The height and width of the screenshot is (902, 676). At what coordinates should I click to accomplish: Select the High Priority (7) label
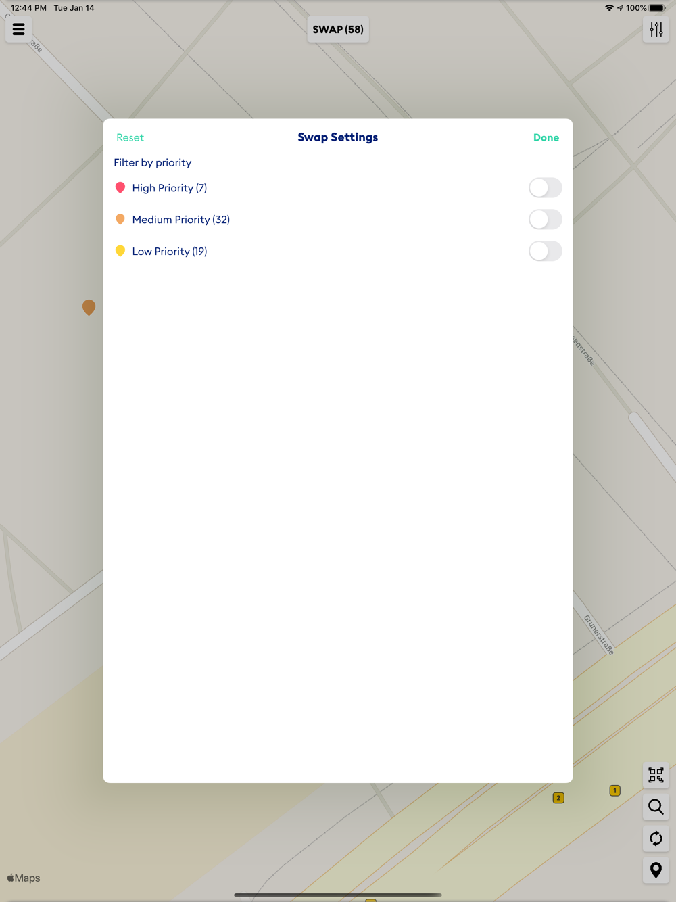pyautogui.click(x=170, y=188)
